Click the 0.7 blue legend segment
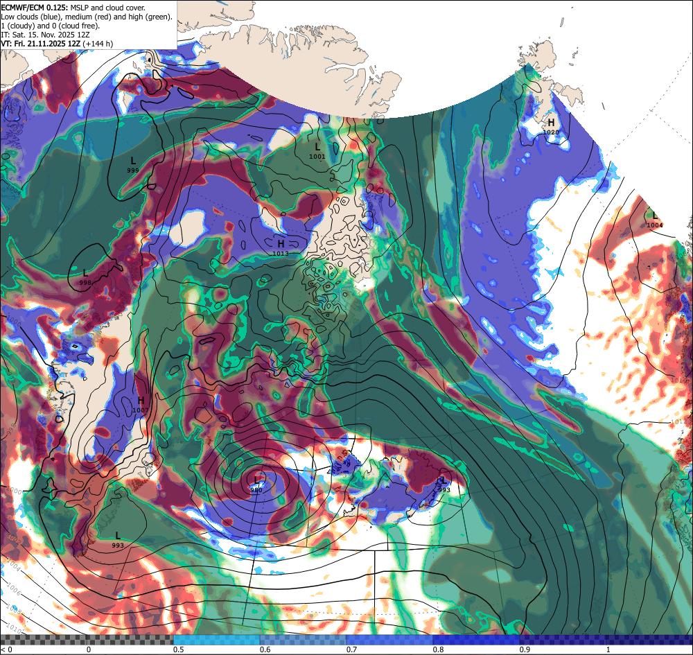The image size is (693, 655). tap(389, 640)
